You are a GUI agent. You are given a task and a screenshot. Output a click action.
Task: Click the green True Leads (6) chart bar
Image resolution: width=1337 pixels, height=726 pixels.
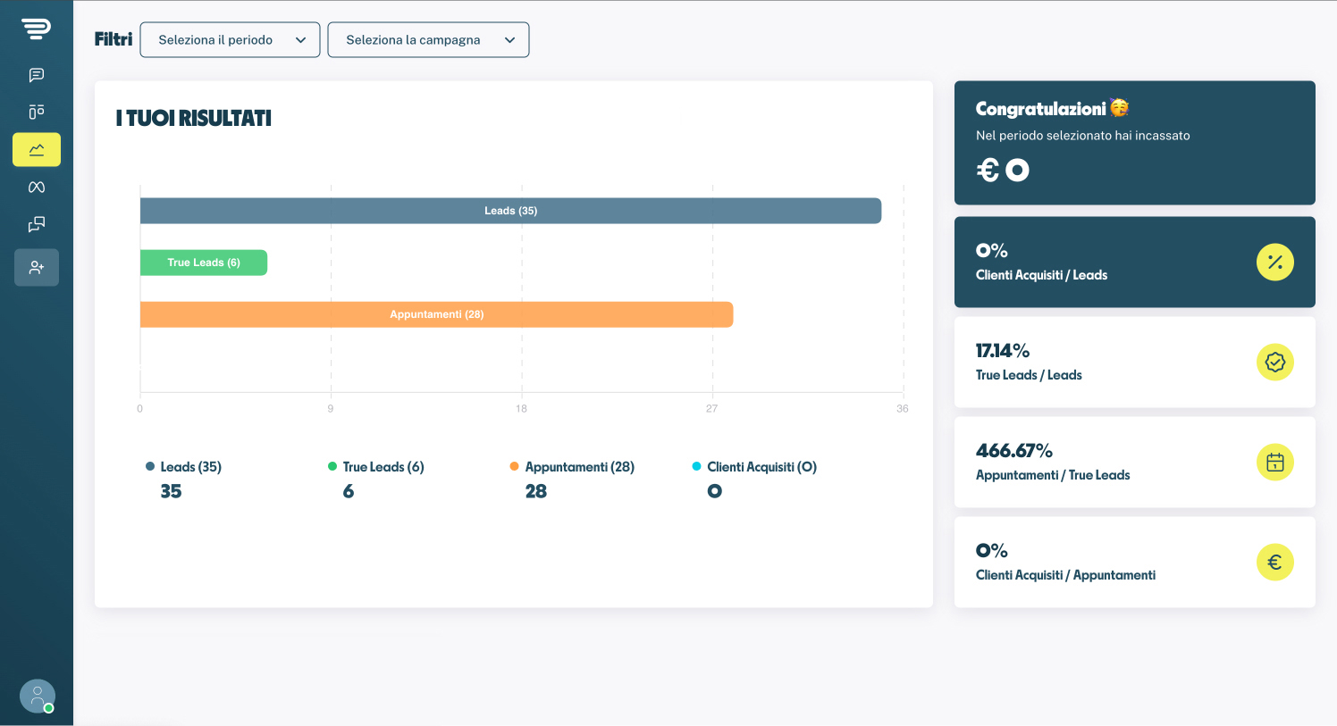(204, 263)
